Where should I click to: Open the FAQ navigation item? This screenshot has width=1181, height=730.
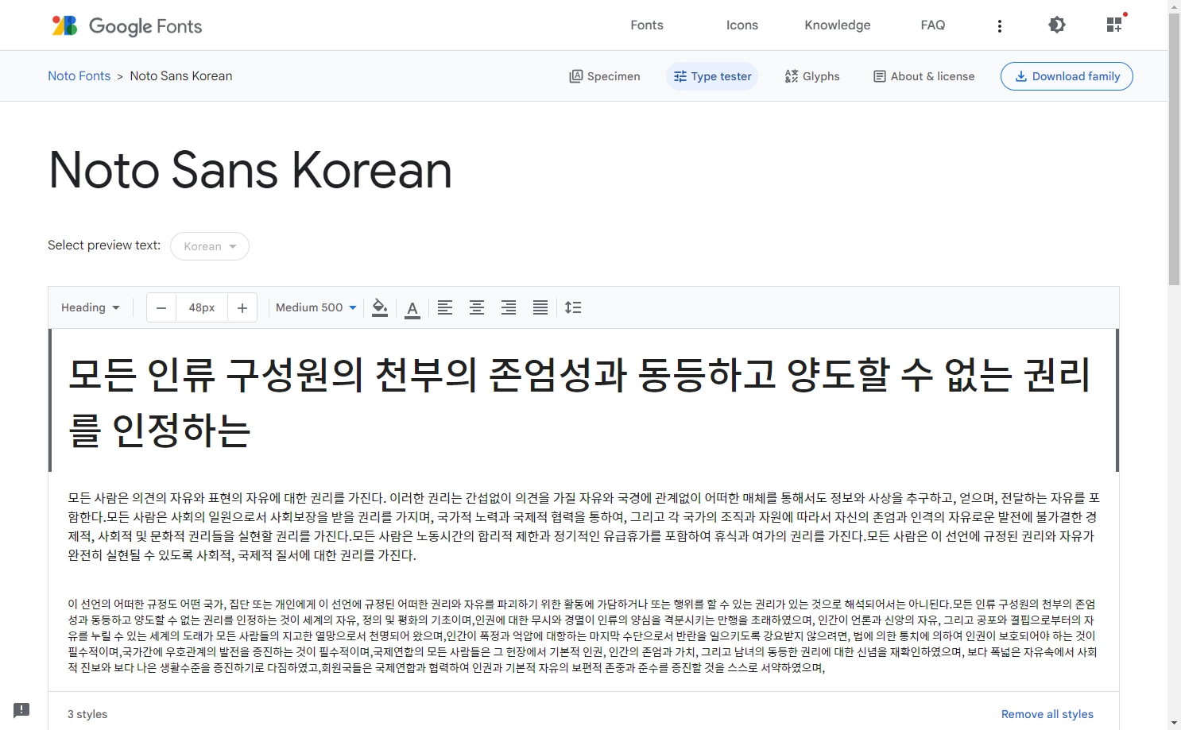pyautogui.click(x=933, y=25)
